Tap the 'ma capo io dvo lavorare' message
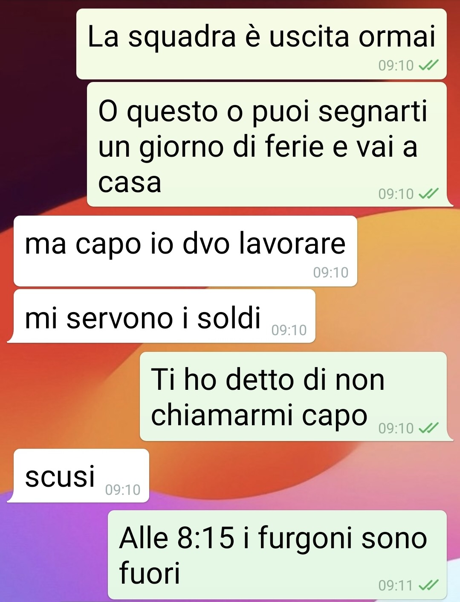The image size is (460, 602). [185, 251]
